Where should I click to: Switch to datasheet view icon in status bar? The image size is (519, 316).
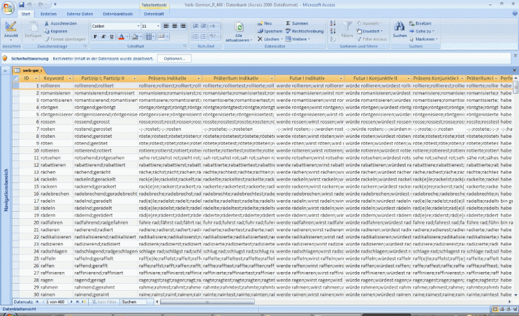click(x=495, y=309)
